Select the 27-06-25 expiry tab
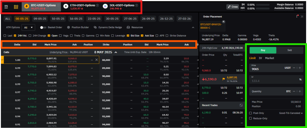This screenshot has height=128, width=307. point(130,19)
